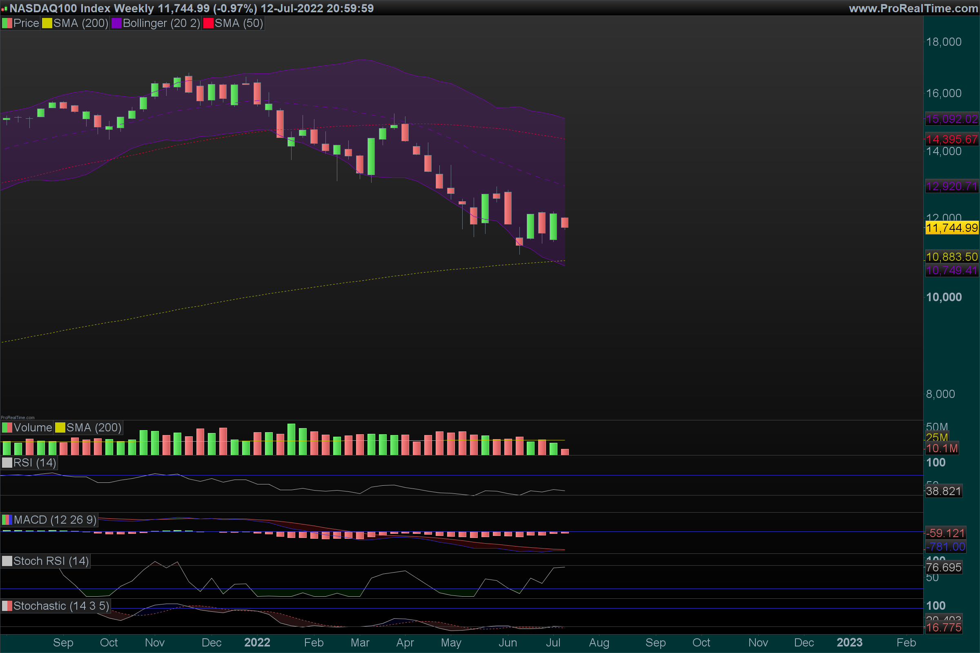Click the MACD (12 26 9) icon

tap(7, 520)
